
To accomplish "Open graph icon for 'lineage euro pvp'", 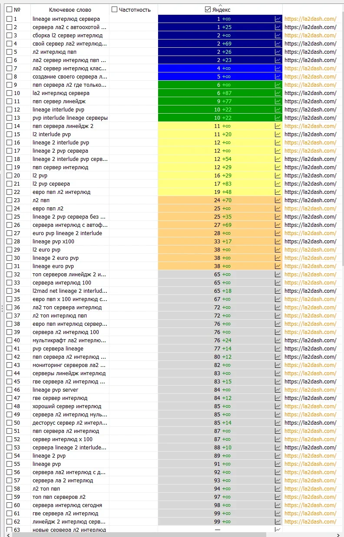I will coord(278,266).
